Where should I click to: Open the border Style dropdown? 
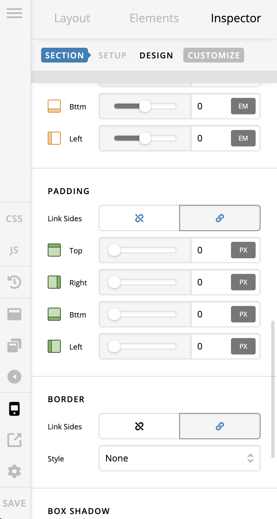[180, 458]
